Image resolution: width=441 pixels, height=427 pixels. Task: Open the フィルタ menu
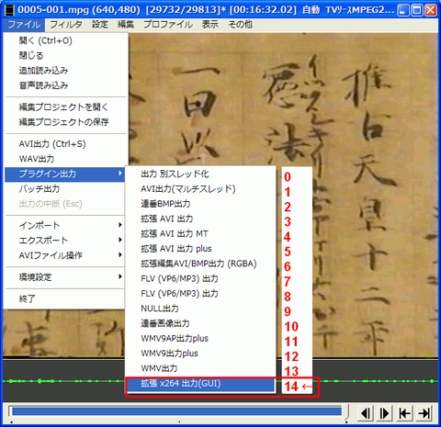[x=66, y=25]
